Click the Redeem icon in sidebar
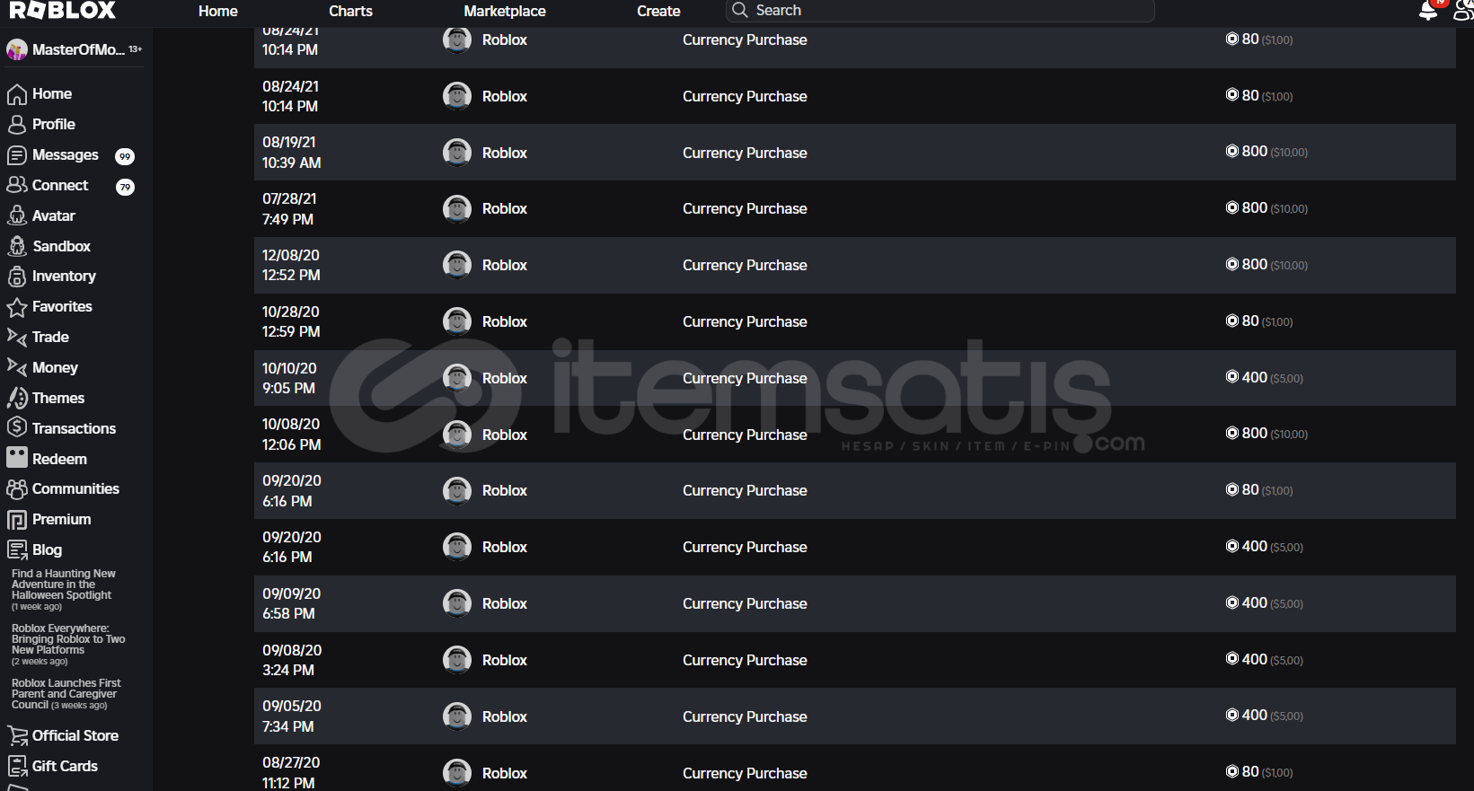 17,458
